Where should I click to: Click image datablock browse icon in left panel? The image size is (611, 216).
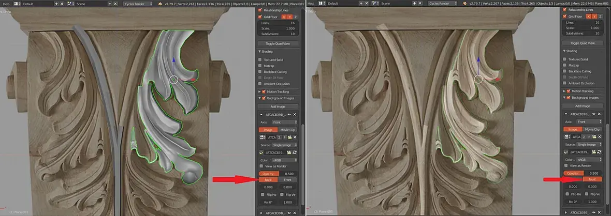point(263,137)
